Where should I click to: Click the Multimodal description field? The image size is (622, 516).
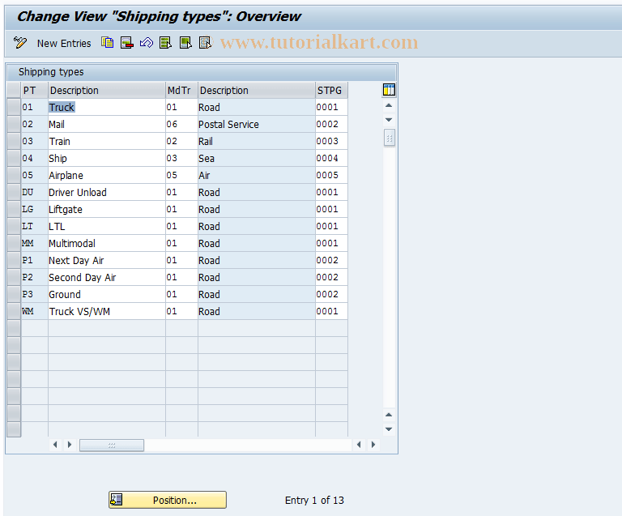pos(107,244)
